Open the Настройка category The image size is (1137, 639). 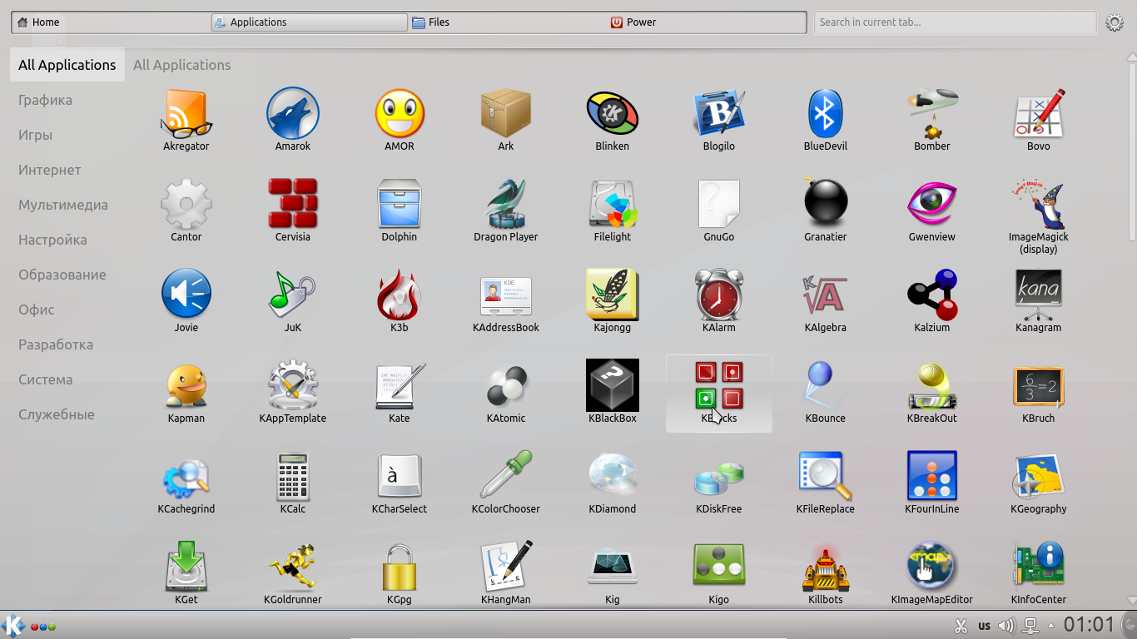pos(52,240)
